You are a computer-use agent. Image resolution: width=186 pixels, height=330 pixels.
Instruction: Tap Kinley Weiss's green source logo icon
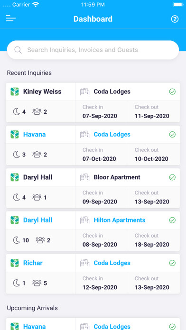click(x=15, y=92)
